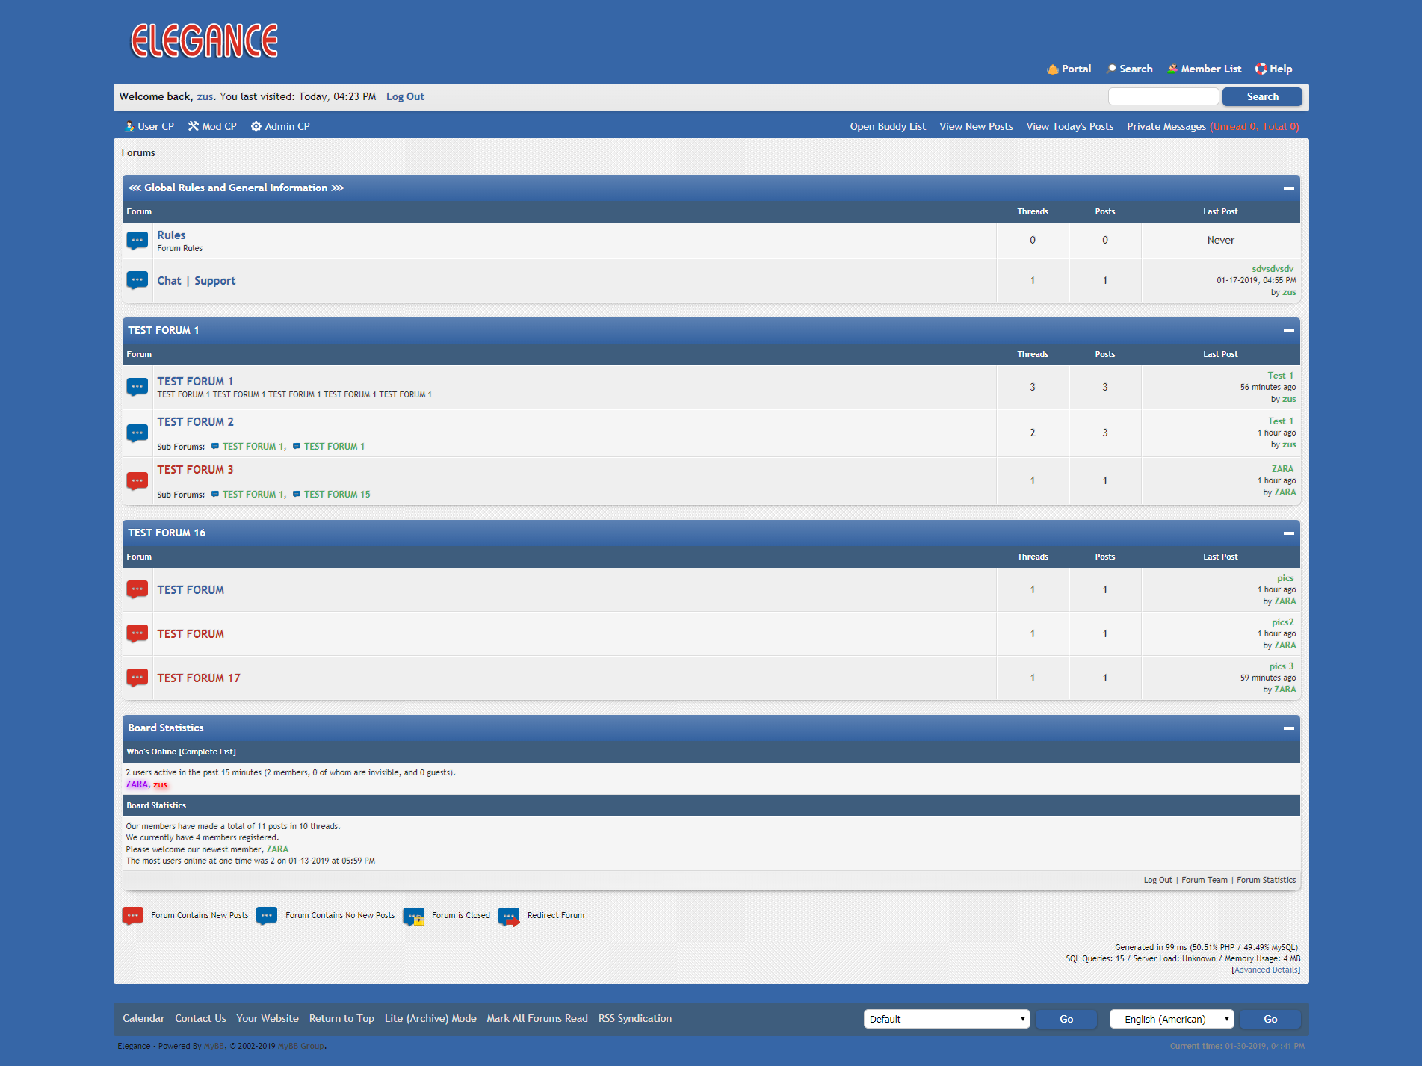Click the Log Out link in welcome bar
The width and height of the screenshot is (1422, 1066).
click(405, 96)
